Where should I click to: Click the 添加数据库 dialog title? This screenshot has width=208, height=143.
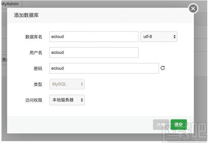point(26,15)
